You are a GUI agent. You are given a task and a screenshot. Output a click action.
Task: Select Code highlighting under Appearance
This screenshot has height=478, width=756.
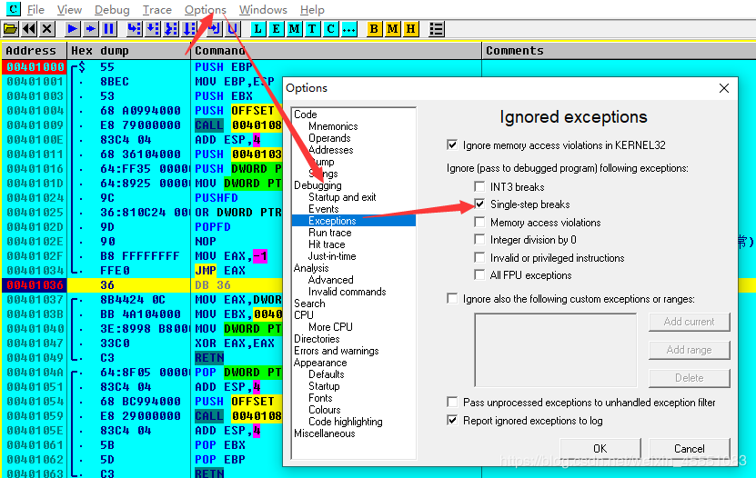click(345, 422)
